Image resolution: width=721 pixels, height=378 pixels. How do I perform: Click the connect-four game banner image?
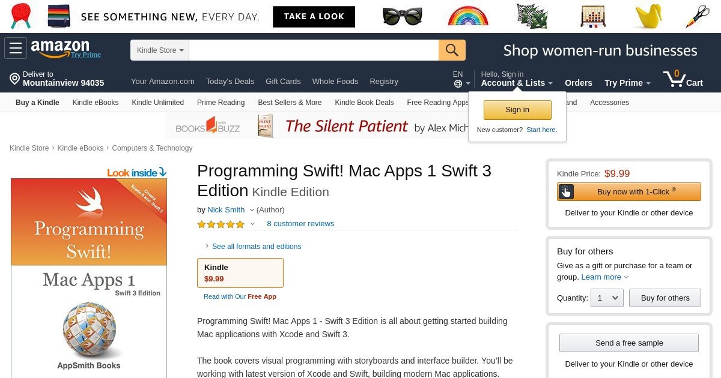(593, 16)
